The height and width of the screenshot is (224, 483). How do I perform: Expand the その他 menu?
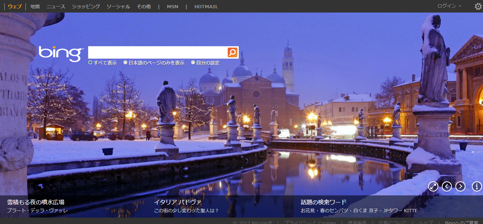click(144, 6)
